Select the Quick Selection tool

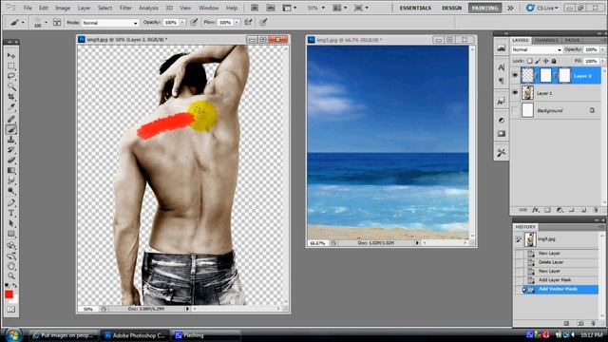click(11, 86)
